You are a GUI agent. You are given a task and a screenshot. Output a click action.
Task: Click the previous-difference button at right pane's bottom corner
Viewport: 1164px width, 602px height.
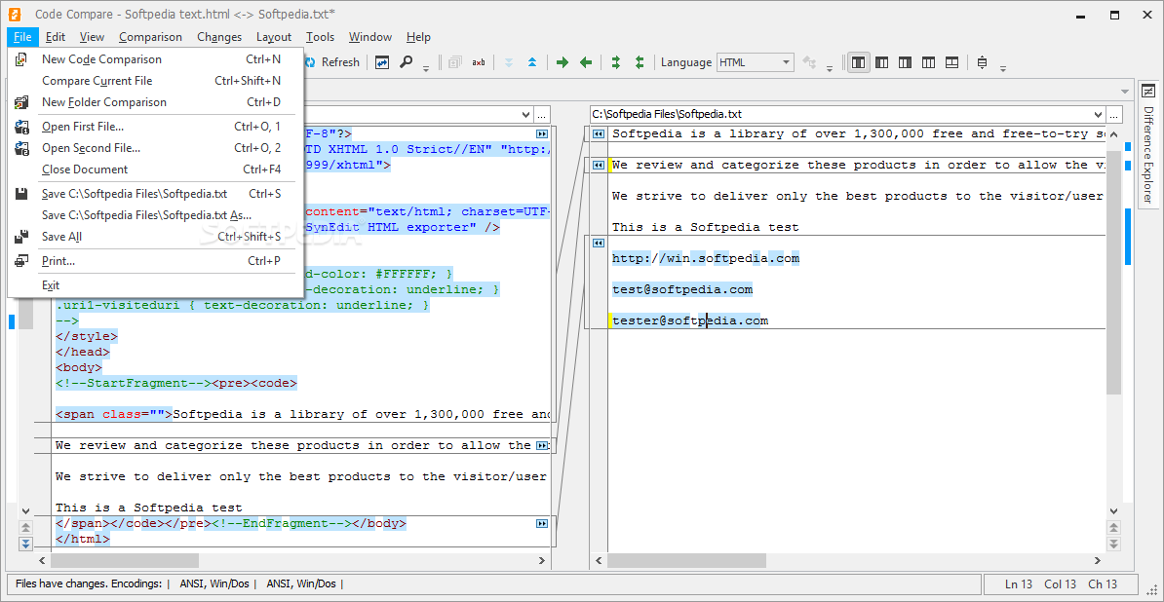(1113, 528)
